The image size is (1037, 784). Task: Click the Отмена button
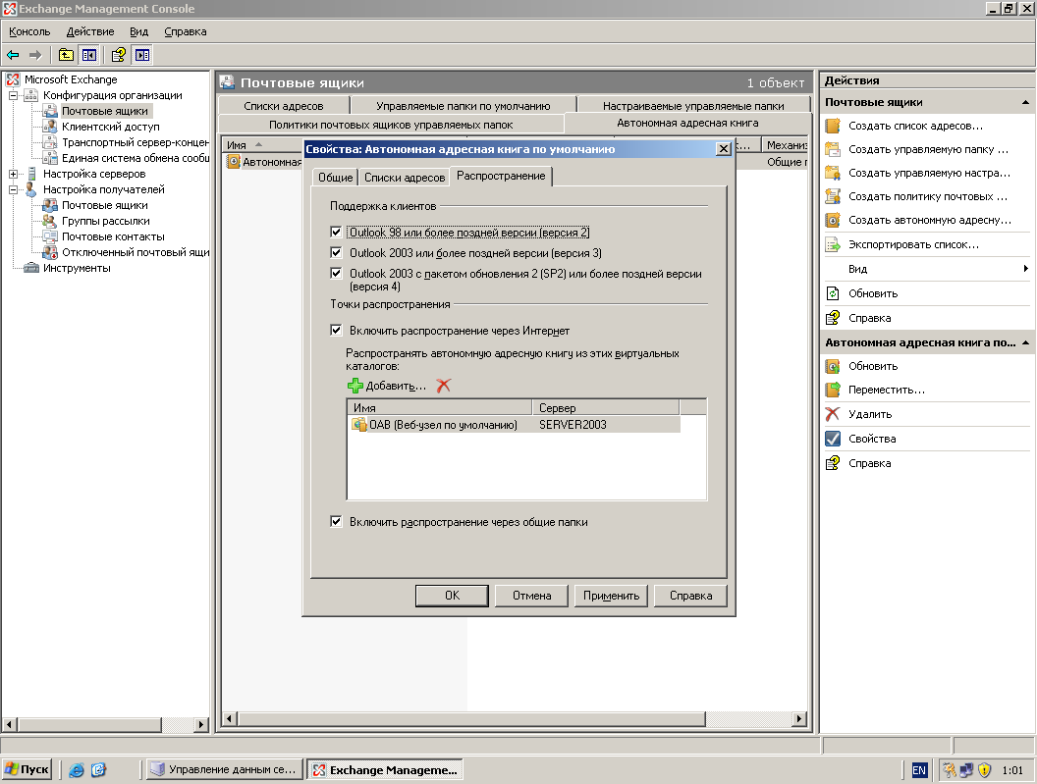[x=531, y=596]
